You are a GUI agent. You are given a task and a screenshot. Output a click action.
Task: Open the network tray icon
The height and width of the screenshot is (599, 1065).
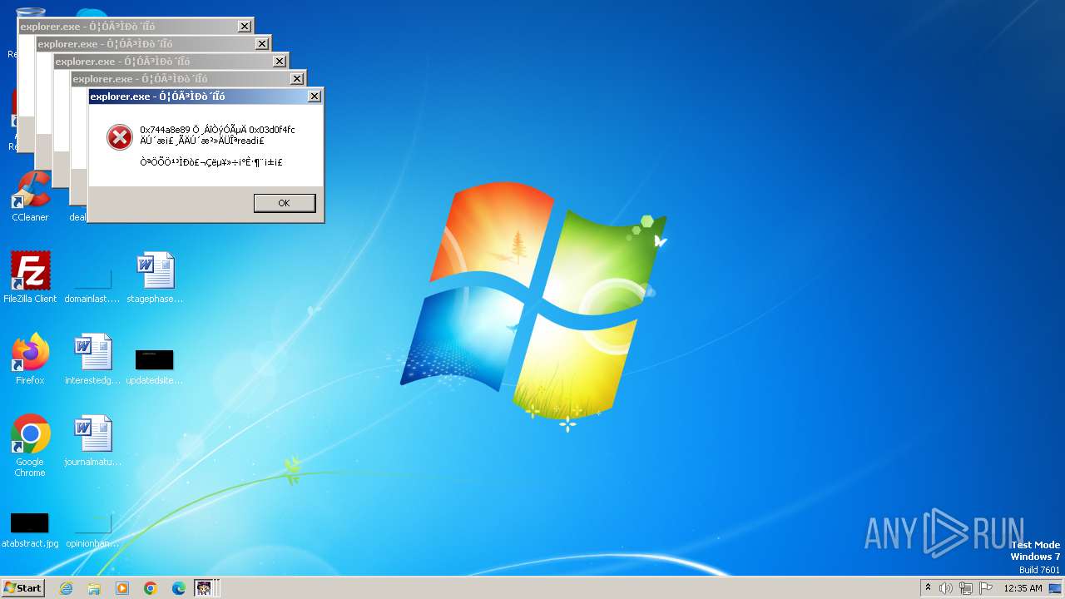coord(966,588)
